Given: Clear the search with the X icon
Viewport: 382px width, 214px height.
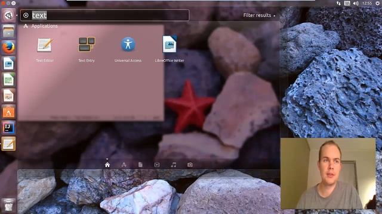Looking at the screenshot, I should click(26, 15).
